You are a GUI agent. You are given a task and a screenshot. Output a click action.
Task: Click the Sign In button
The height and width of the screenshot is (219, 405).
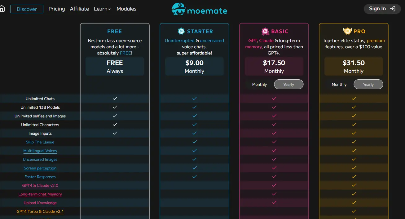[x=382, y=9]
